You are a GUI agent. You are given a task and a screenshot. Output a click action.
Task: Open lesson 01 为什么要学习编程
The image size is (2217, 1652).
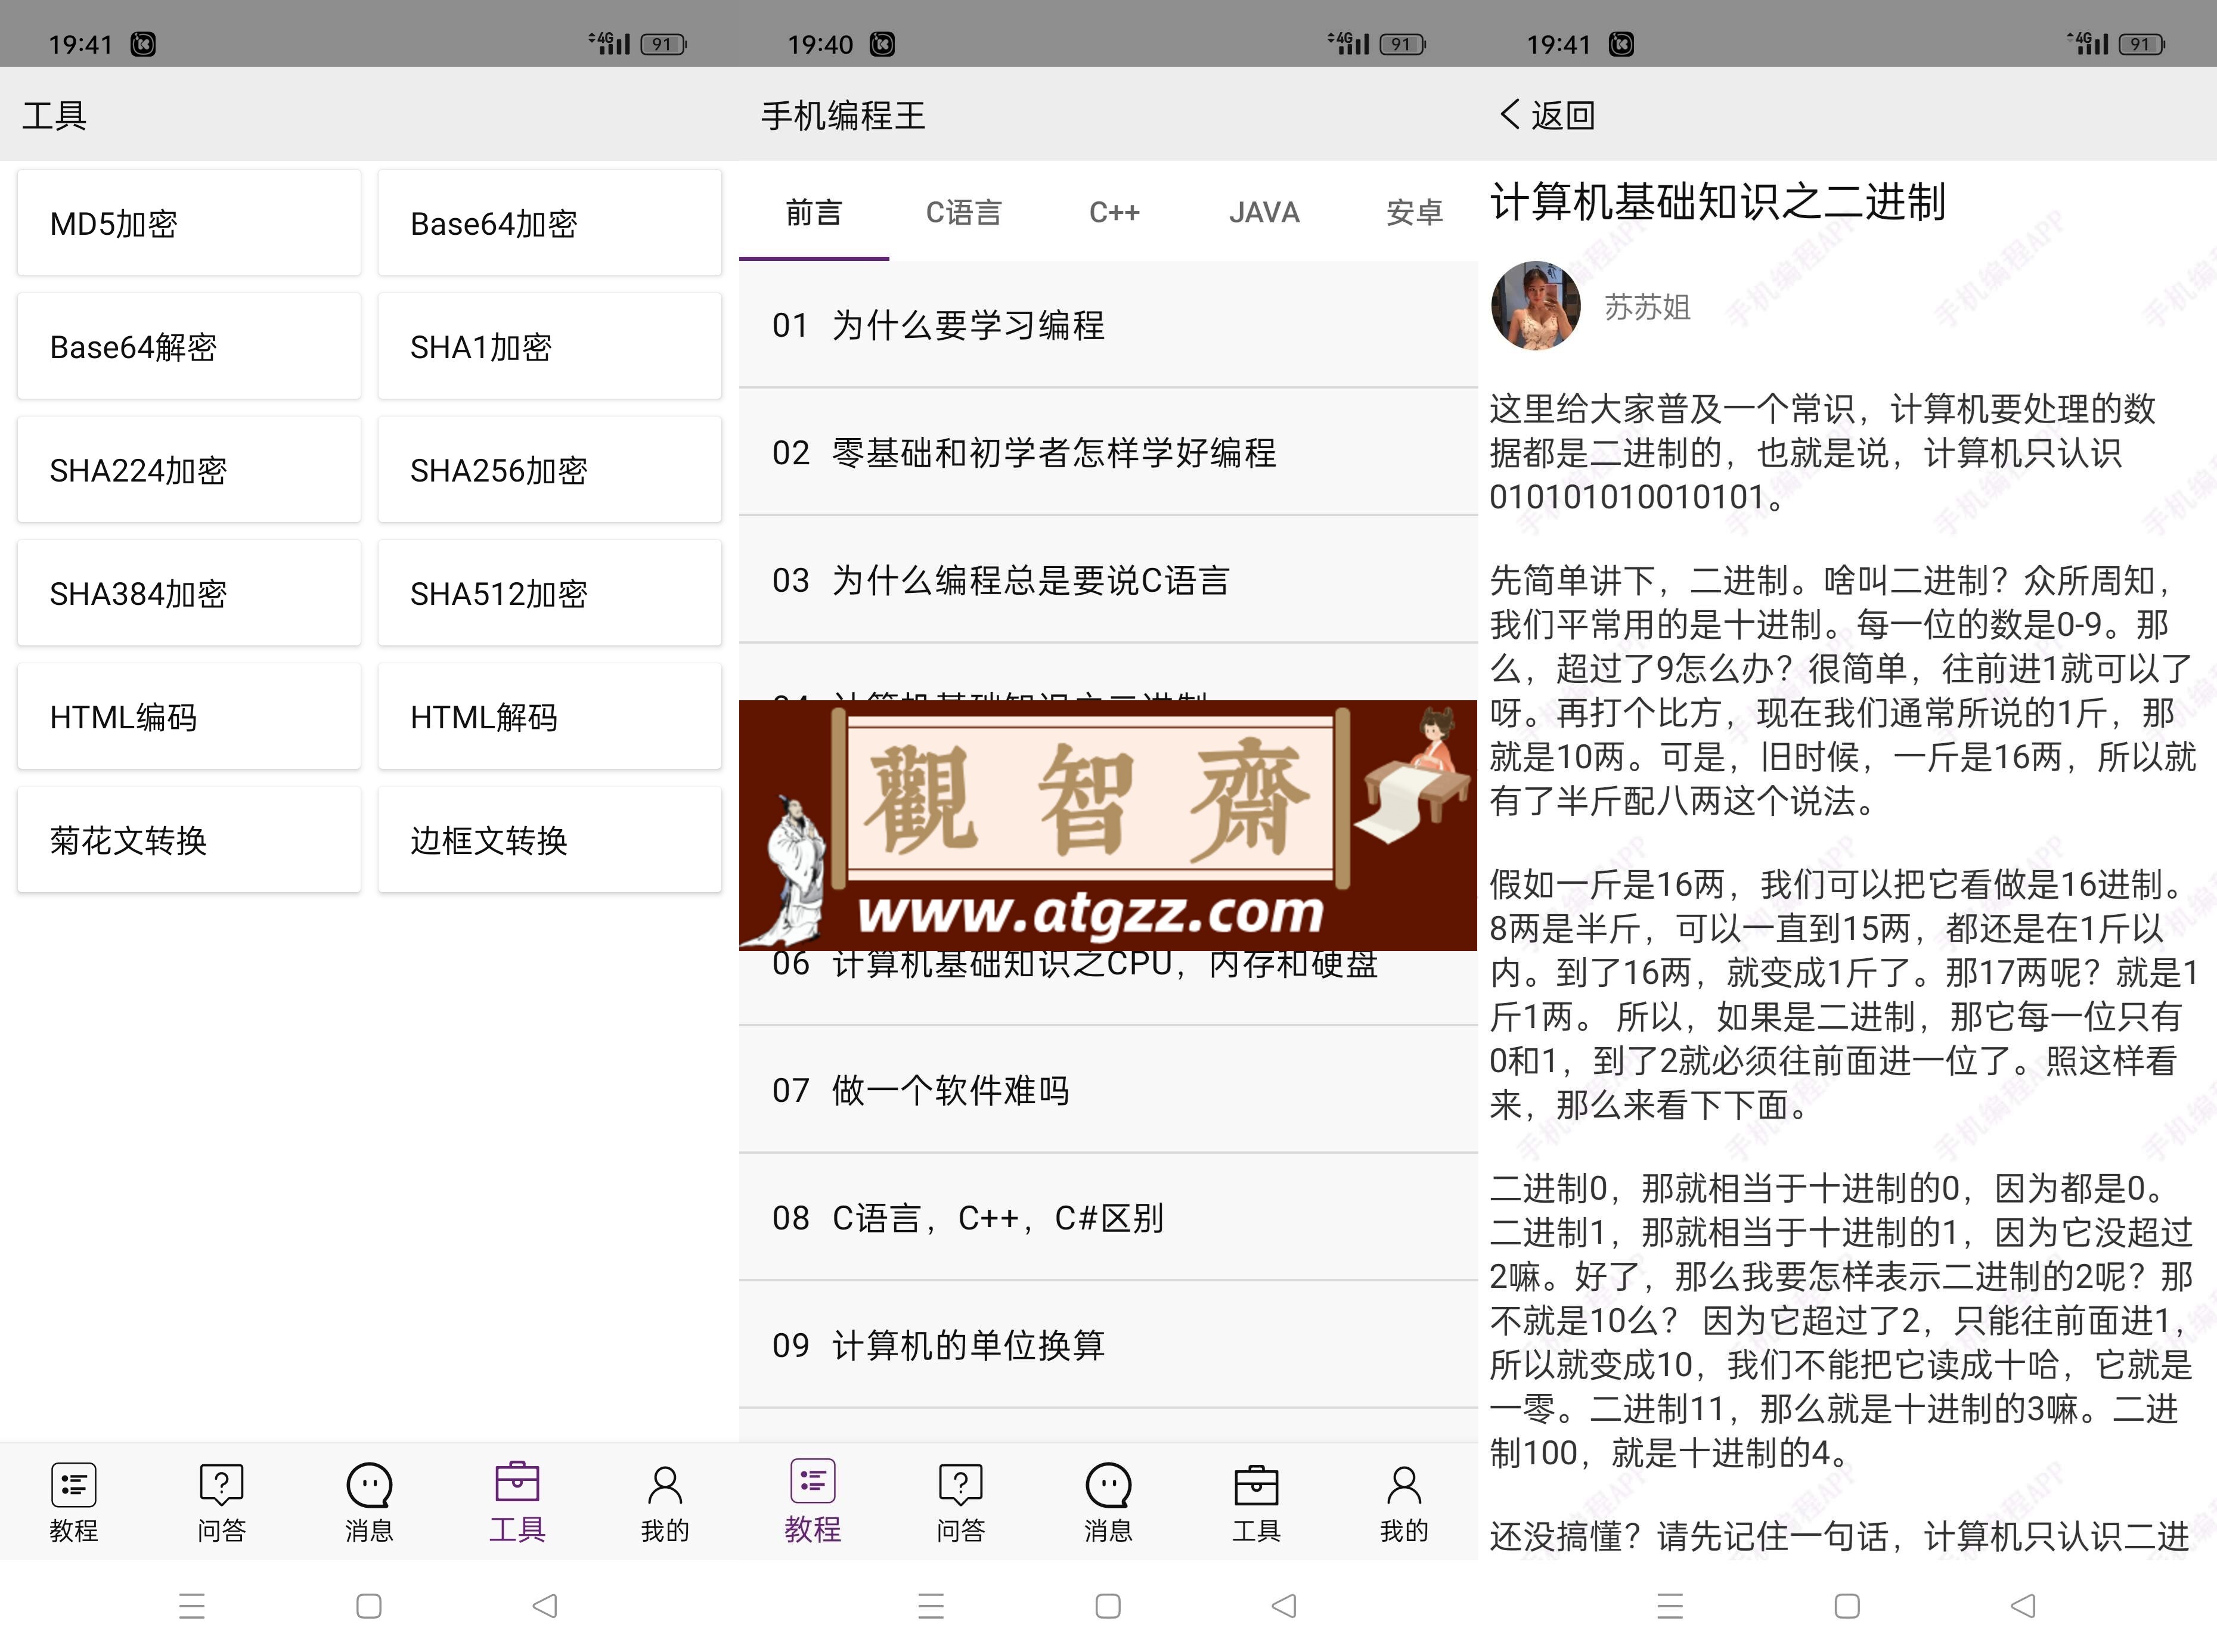coord(1108,325)
